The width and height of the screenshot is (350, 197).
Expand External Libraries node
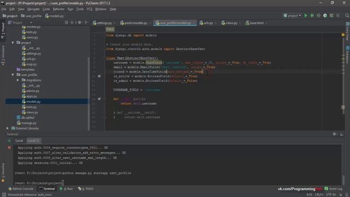[x=8, y=129]
